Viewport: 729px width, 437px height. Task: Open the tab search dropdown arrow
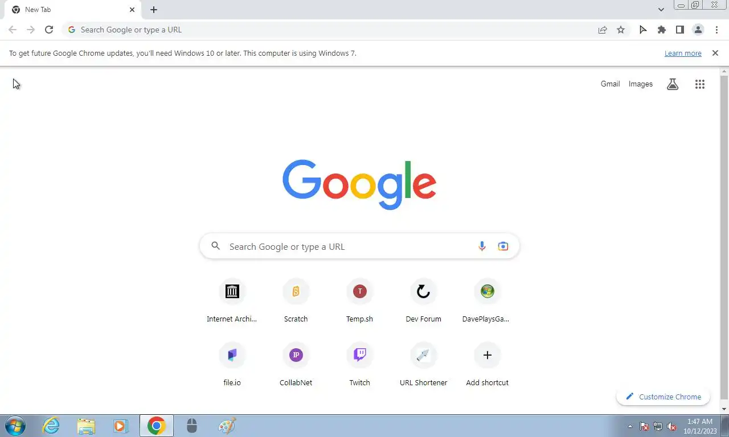pyautogui.click(x=661, y=10)
